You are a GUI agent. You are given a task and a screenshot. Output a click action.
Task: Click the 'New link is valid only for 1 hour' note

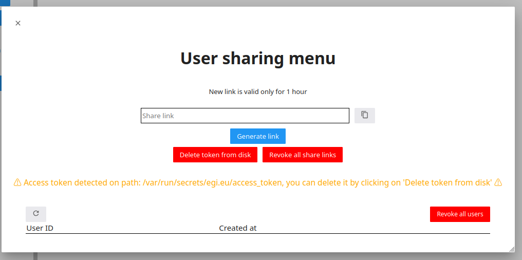(x=258, y=91)
